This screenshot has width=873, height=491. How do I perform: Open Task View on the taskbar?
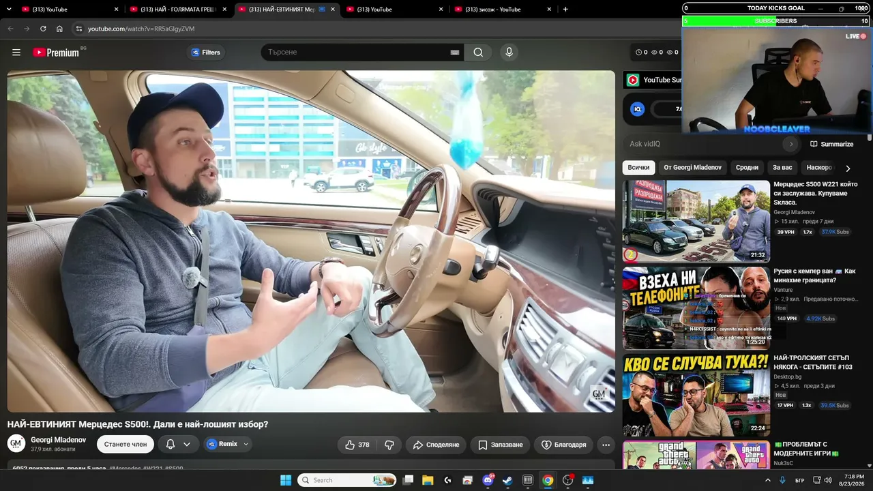tap(408, 480)
